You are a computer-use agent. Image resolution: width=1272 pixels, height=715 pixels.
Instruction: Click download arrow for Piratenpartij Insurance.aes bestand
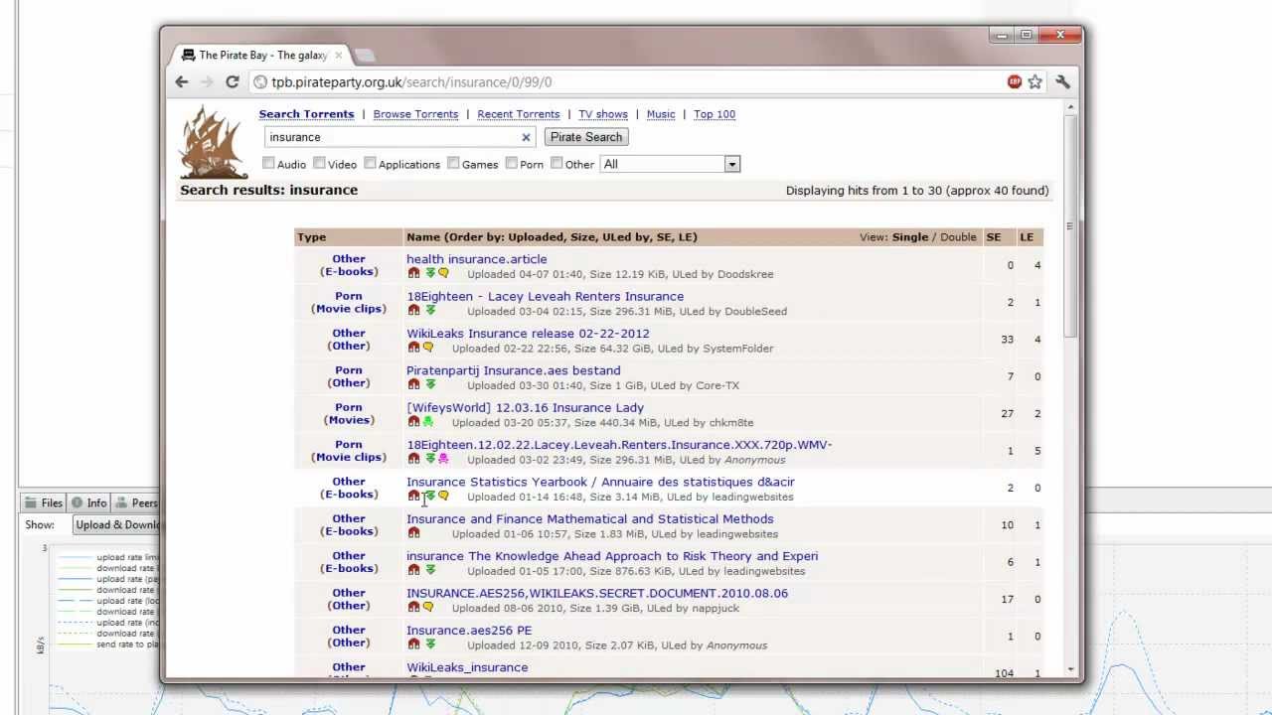coord(430,384)
